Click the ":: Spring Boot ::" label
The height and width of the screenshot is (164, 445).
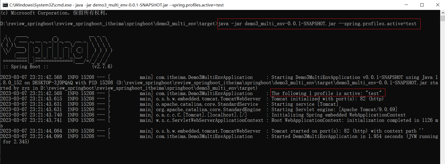point(26,67)
